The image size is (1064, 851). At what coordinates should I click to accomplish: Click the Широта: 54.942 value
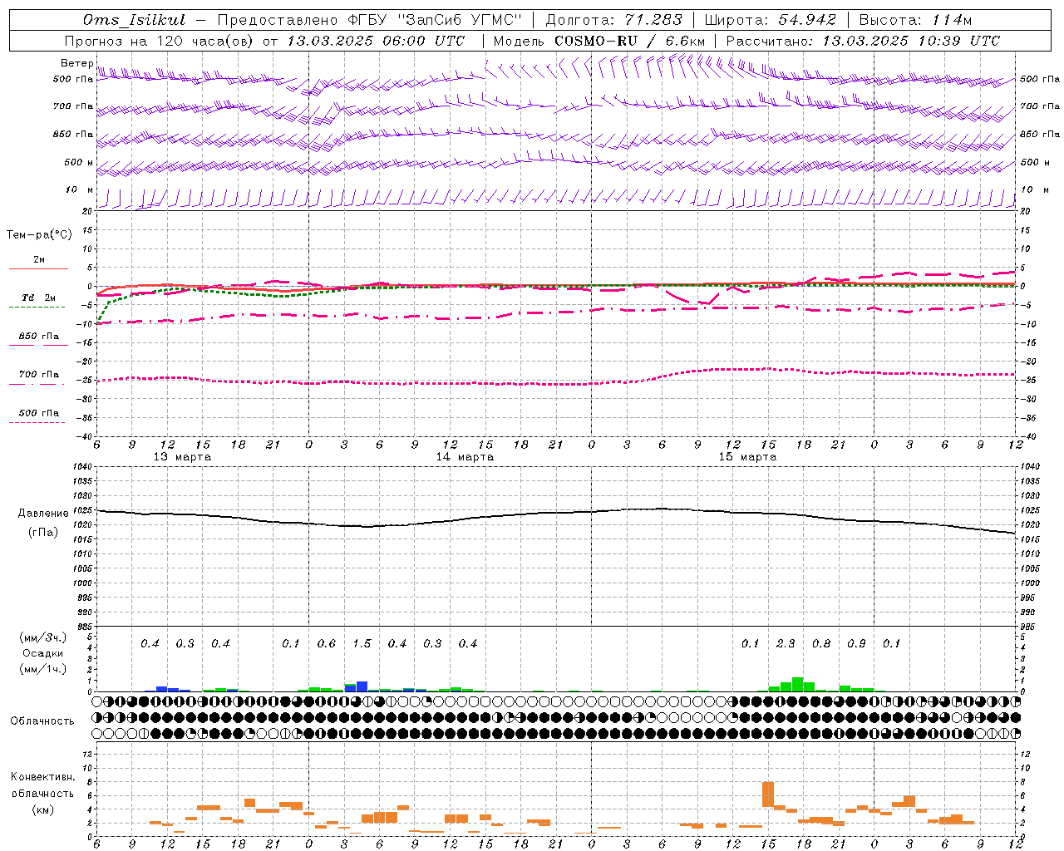click(770, 20)
